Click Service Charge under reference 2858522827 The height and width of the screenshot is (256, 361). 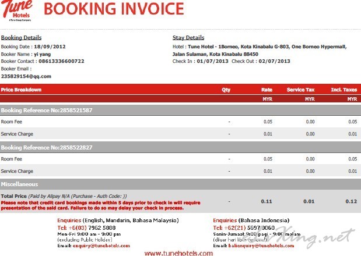click(x=17, y=171)
